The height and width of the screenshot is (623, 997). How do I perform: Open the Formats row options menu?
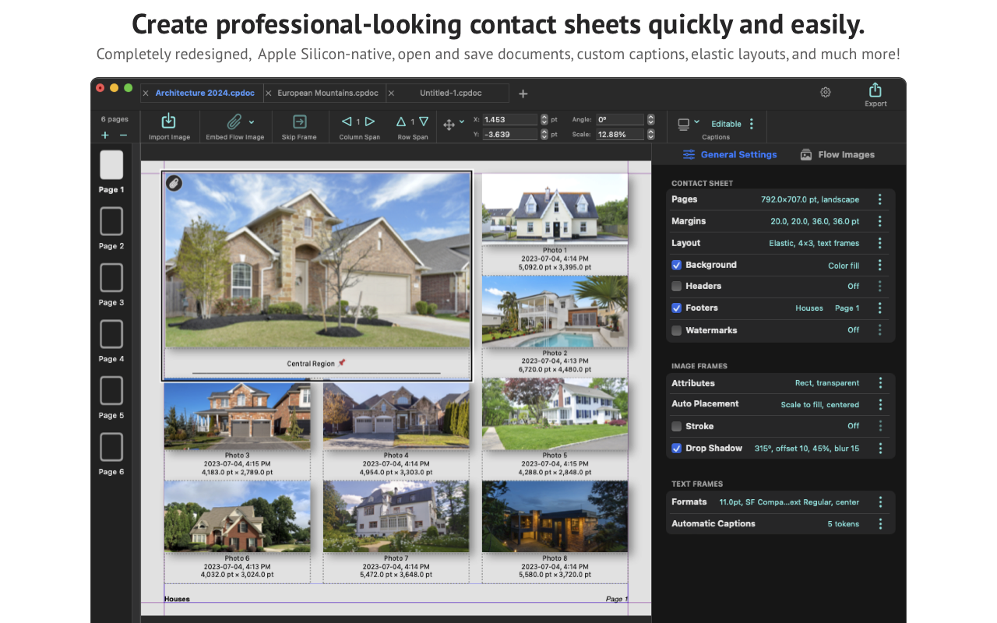click(x=880, y=502)
